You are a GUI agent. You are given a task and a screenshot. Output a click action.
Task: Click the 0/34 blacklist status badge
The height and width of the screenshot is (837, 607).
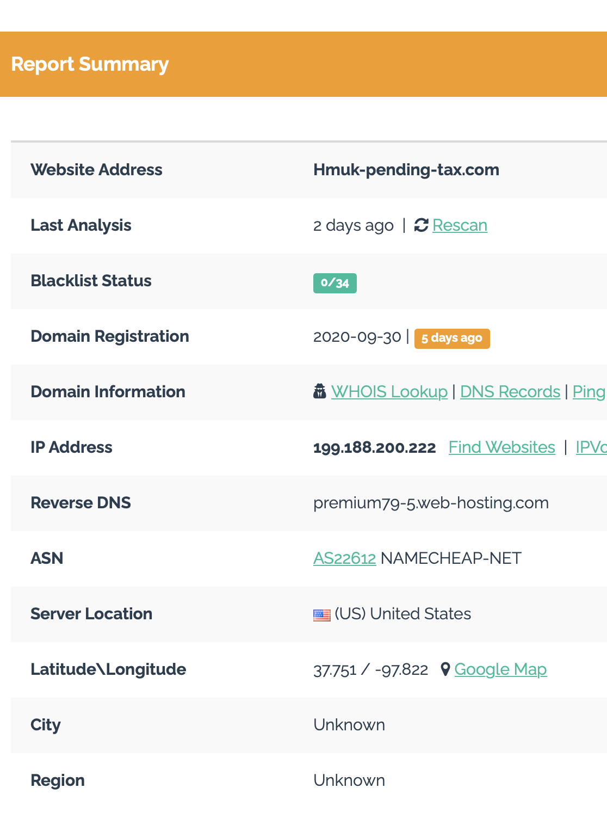click(335, 283)
